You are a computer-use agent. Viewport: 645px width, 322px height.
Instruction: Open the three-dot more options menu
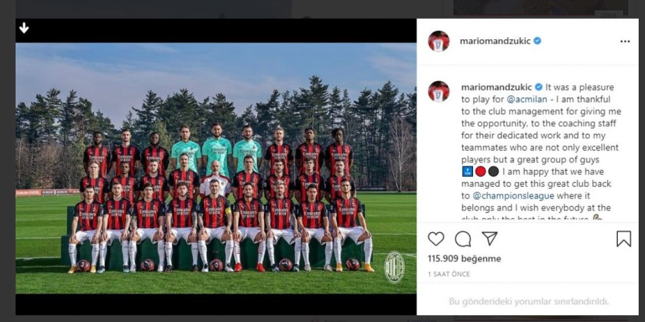pyautogui.click(x=625, y=41)
